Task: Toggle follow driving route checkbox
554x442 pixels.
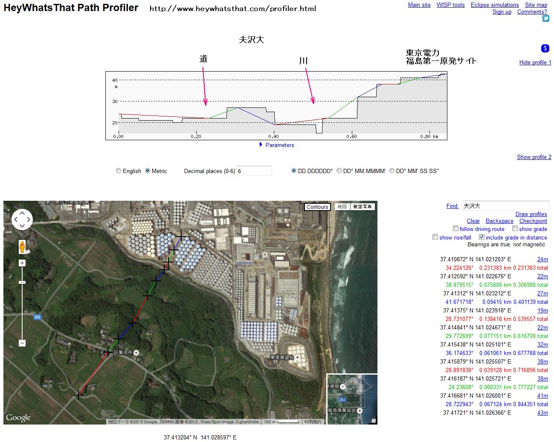Action: pos(455,228)
